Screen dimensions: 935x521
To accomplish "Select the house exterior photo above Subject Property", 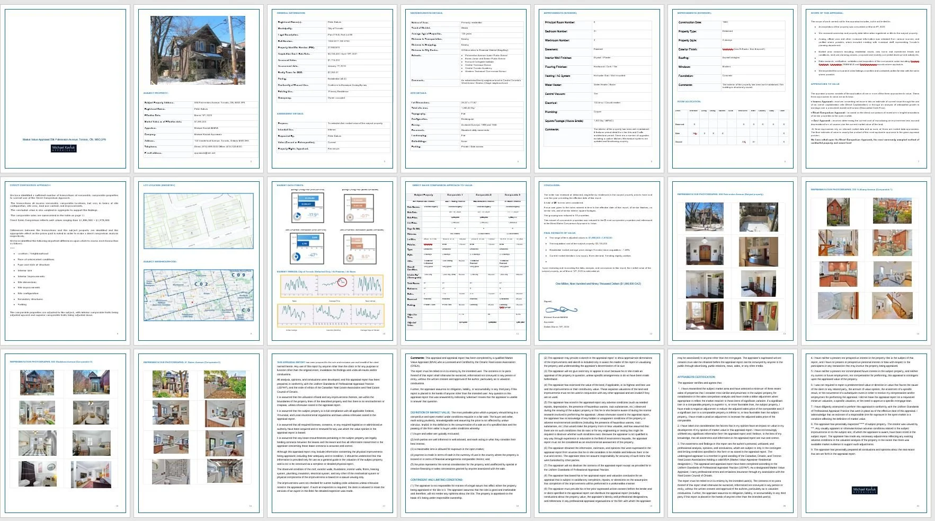I will click(198, 50).
